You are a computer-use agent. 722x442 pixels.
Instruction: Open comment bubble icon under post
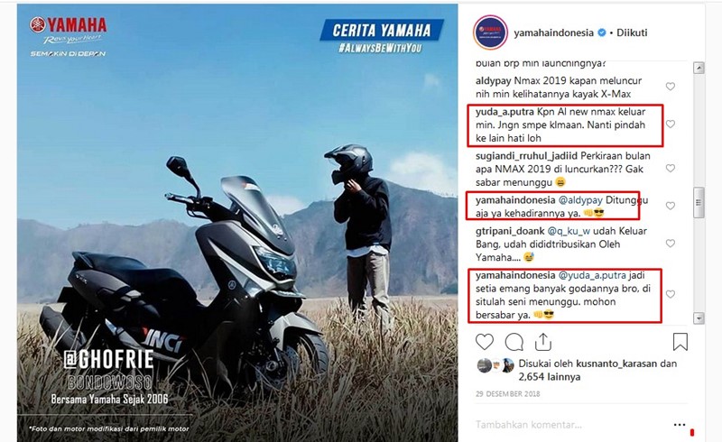pyautogui.click(x=514, y=342)
